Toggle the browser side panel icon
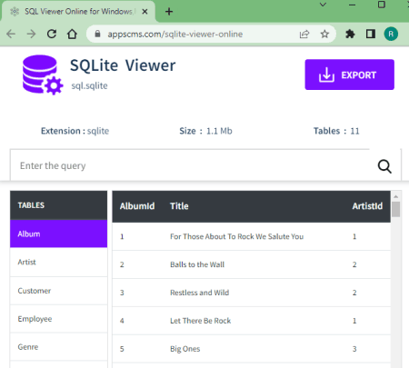 [371, 34]
